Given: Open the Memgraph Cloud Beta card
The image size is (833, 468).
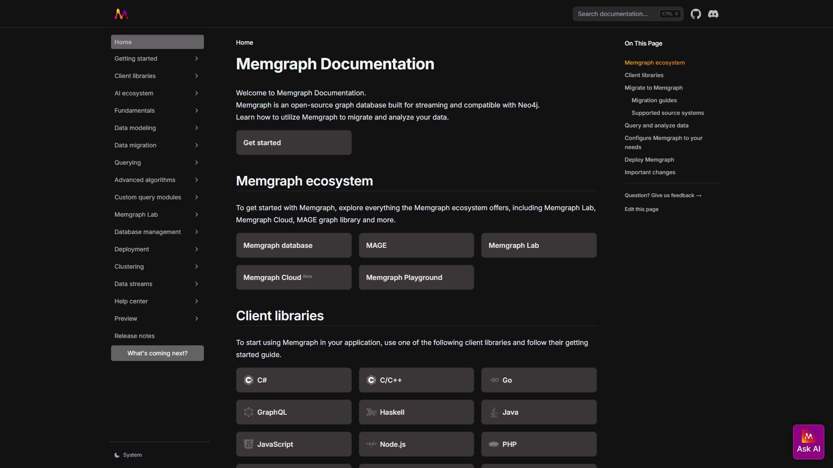Looking at the screenshot, I should [294, 277].
